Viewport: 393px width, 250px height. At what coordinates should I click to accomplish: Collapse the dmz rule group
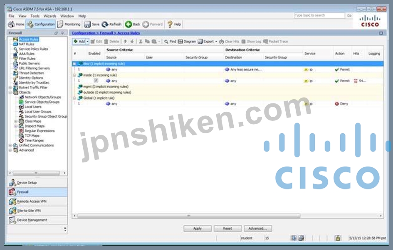74,64
